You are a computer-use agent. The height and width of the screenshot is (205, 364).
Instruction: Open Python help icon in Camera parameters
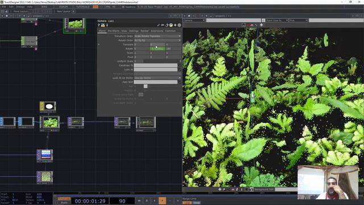tap(103, 25)
